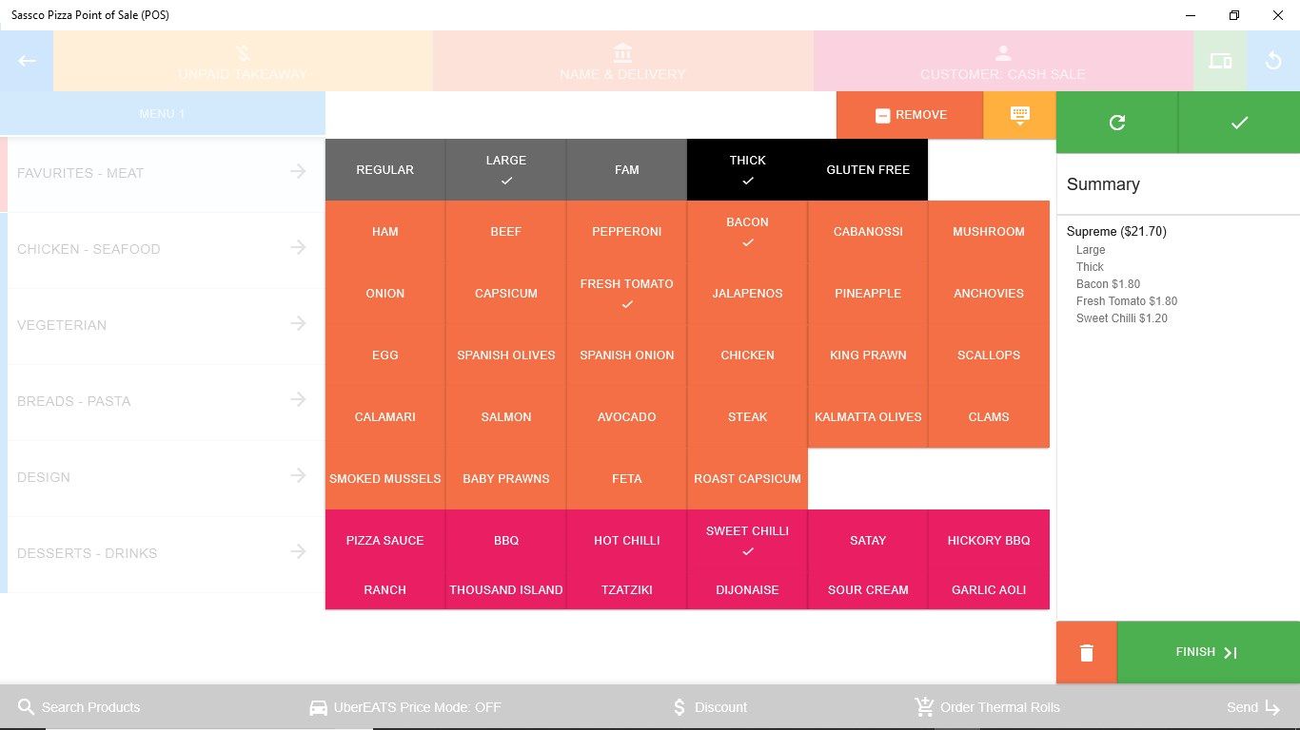Toggle UberEATS Price Mode
The height and width of the screenshot is (730, 1300).
(405, 707)
